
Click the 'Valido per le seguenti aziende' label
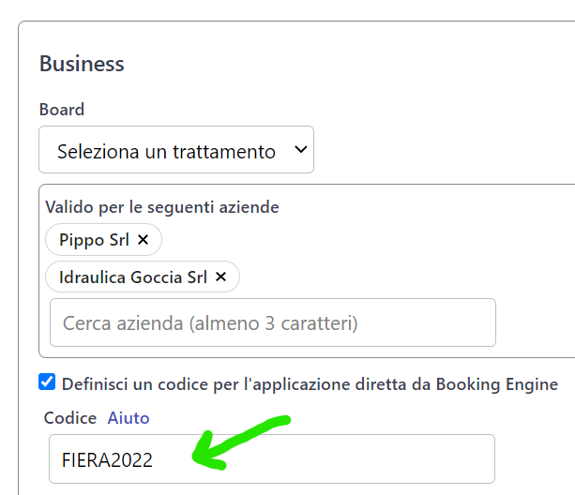162,206
